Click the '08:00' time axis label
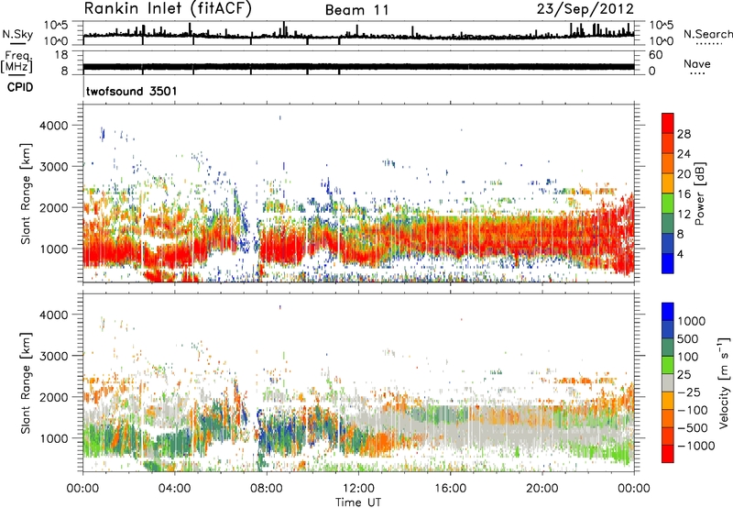Screen dimensions: 733x508 pyautogui.click(x=267, y=489)
